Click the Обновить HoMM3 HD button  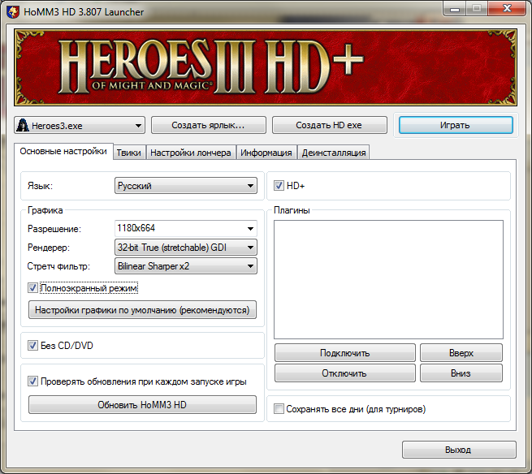(x=142, y=404)
